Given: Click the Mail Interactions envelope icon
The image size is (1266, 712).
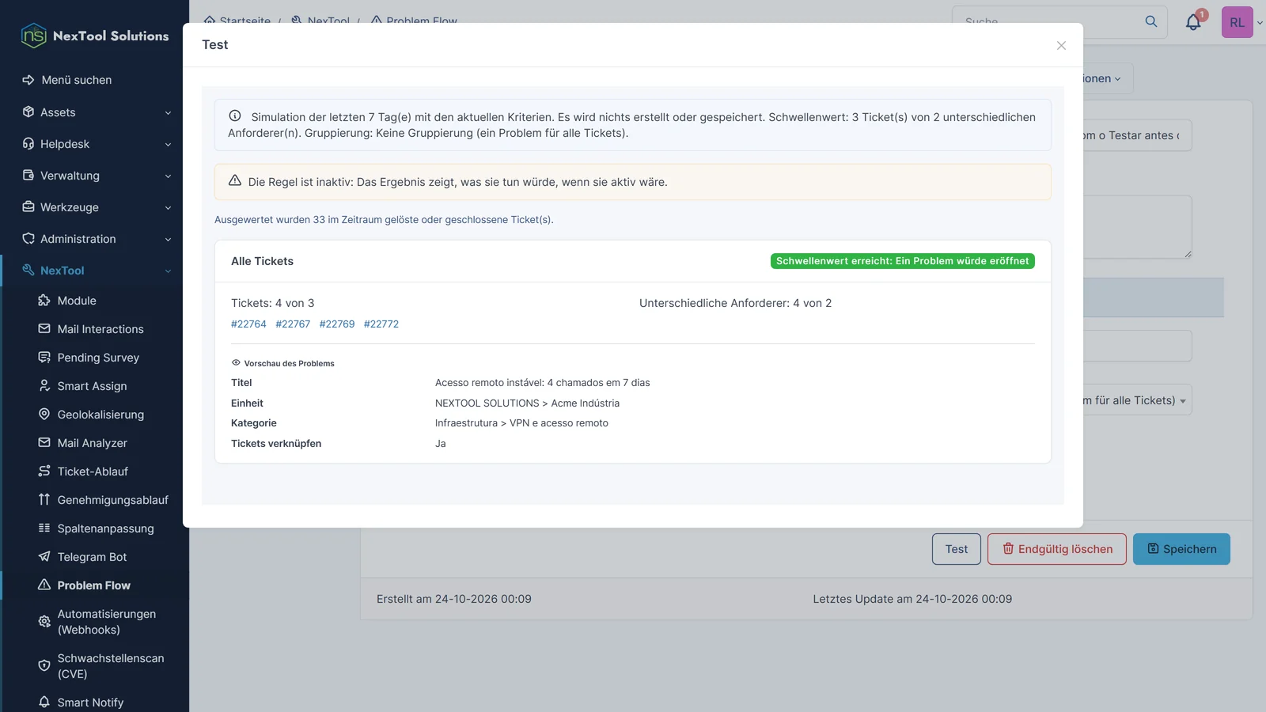Looking at the screenshot, I should [44, 329].
